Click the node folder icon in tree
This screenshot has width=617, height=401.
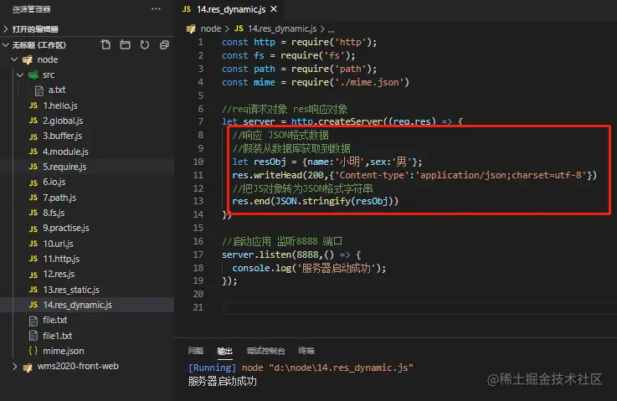27,59
